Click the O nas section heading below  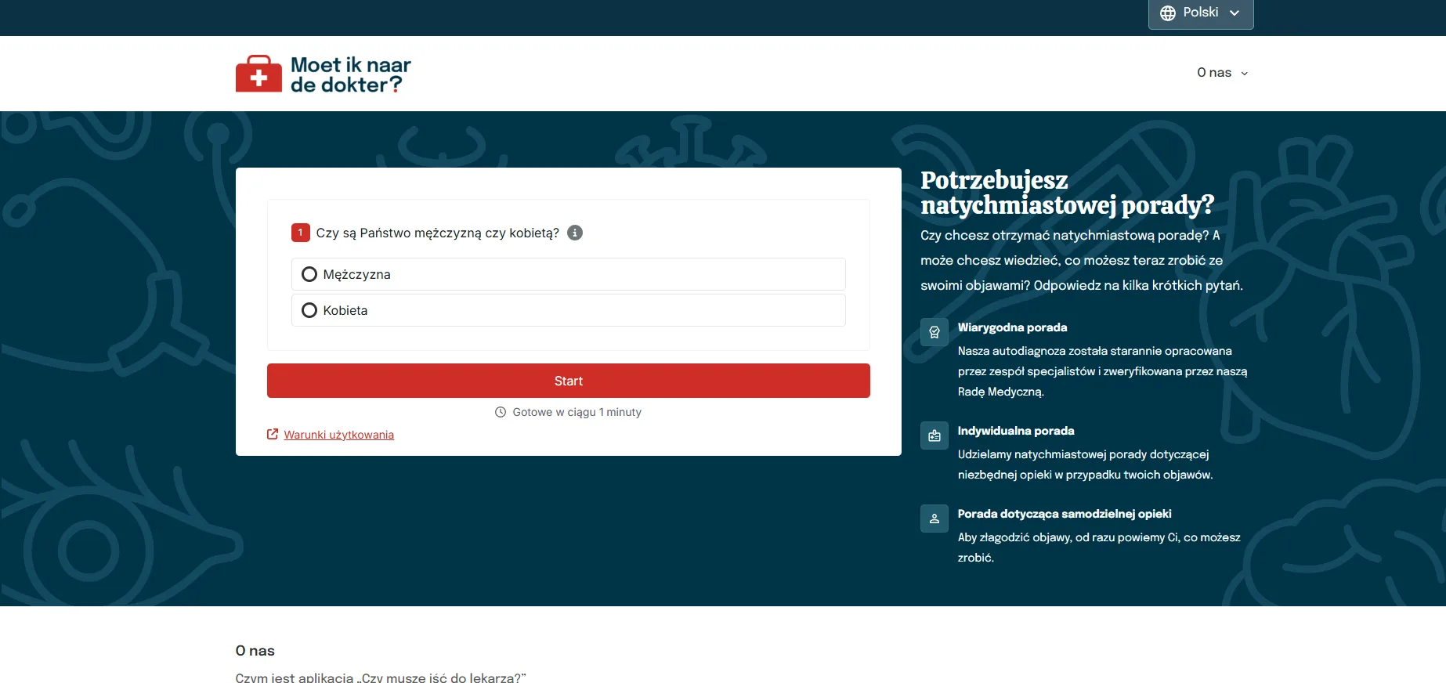[x=255, y=651]
